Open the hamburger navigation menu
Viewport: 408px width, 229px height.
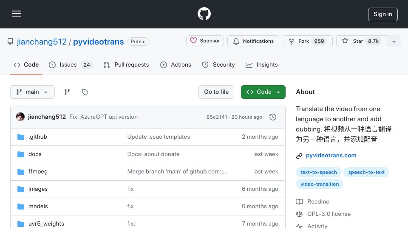point(17,14)
